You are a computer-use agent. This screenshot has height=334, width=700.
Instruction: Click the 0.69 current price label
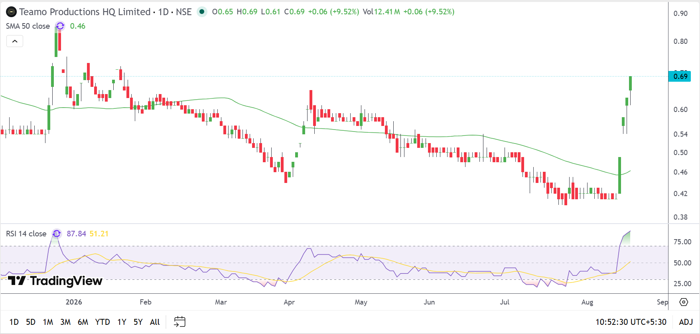(x=680, y=76)
